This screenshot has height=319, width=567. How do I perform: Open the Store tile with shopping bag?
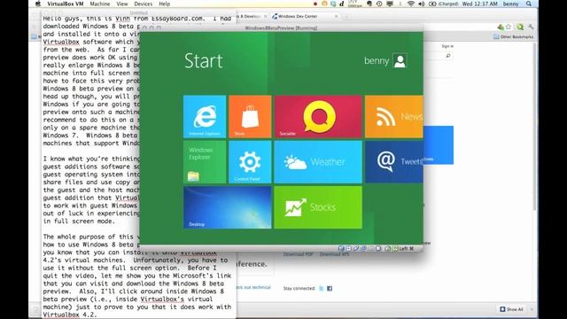click(250, 116)
